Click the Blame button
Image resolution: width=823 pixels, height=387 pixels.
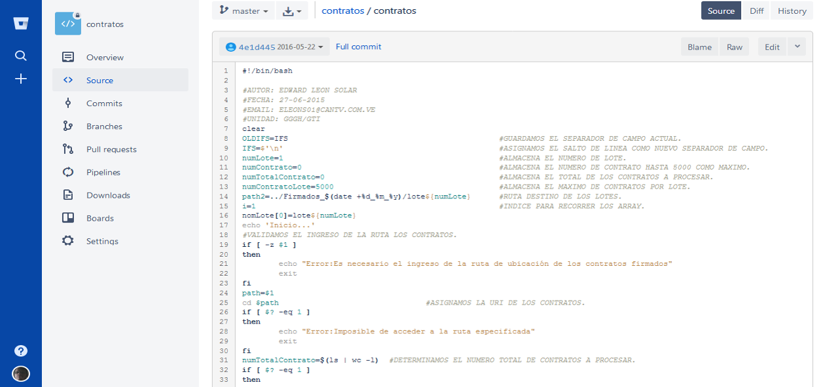point(699,47)
